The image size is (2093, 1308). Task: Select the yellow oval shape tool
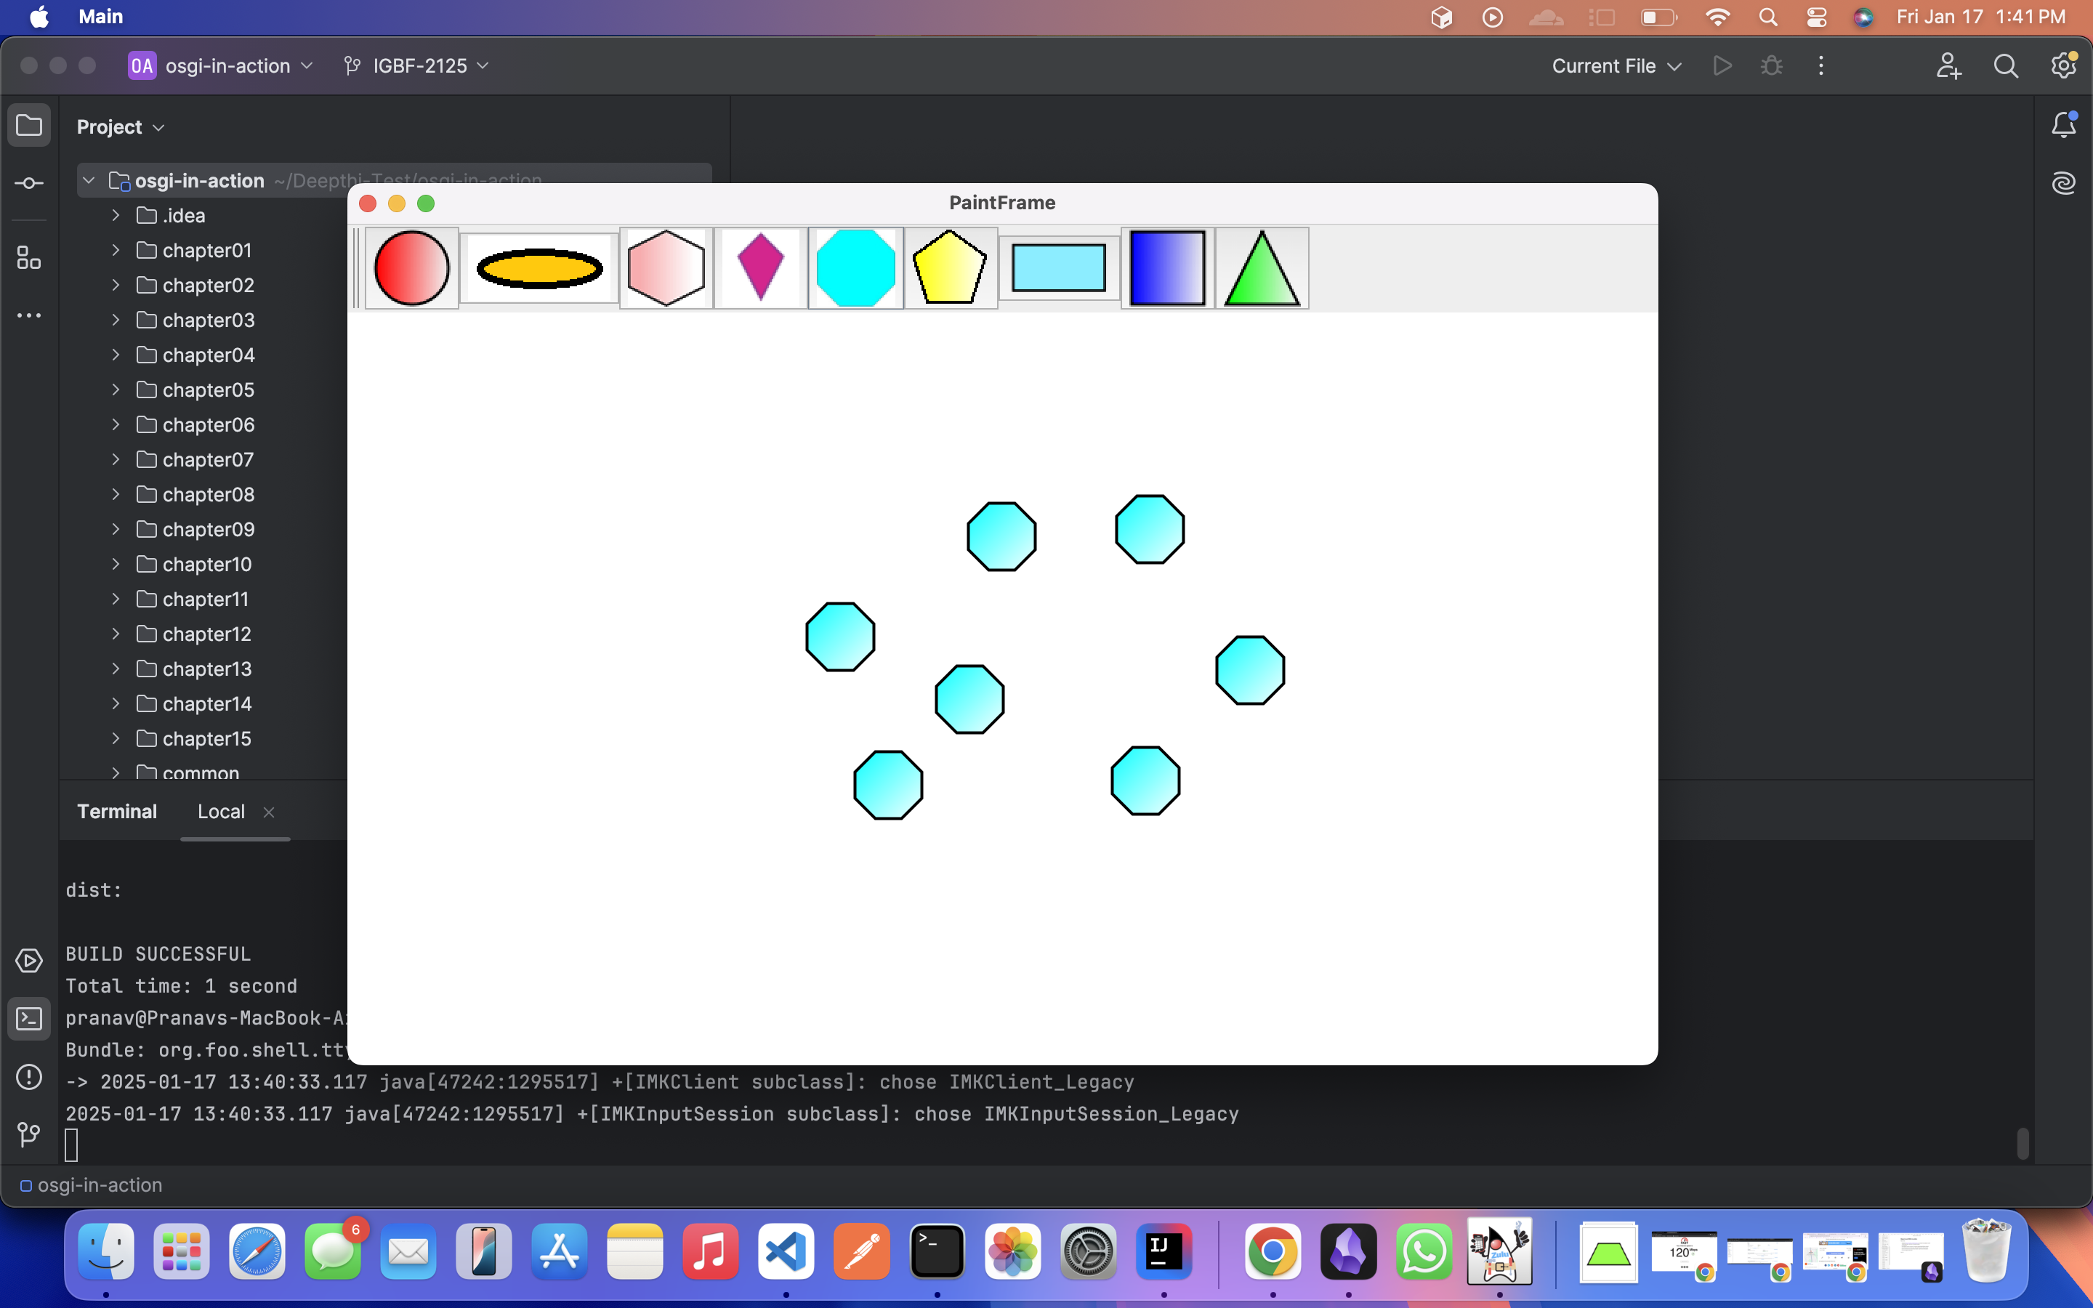pyautogui.click(x=539, y=268)
